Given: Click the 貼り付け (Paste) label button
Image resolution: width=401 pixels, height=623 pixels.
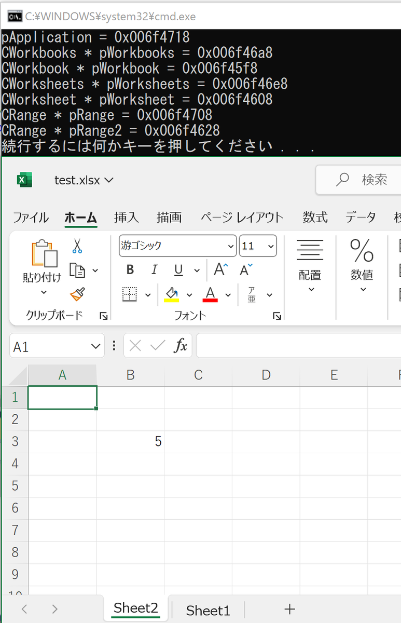Looking at the screenshot, I should click(42, 278).
